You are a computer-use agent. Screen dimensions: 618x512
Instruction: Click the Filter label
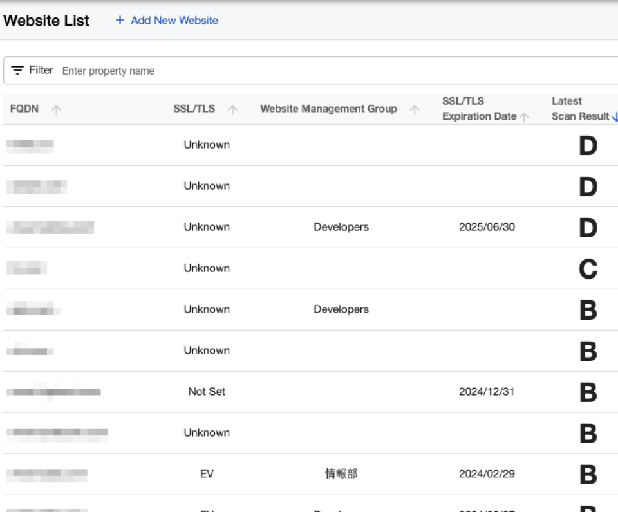(41, 70)
